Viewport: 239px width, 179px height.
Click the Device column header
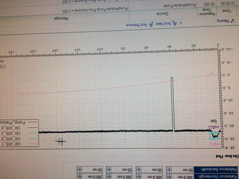(x=163, y=14)
